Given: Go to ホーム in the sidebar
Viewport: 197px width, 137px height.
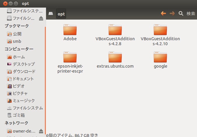Looking at the screenshot, I should pyautogui.click(x=16, y=57).
